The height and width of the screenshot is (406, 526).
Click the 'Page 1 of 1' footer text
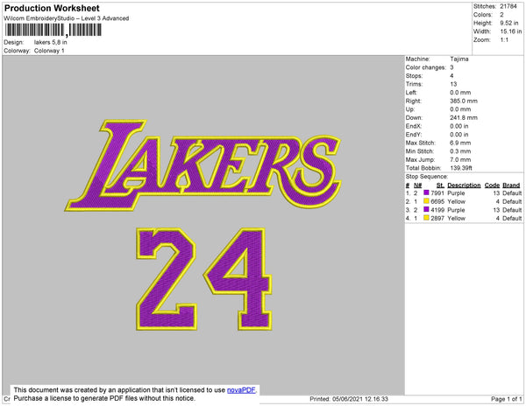point(506,399)
